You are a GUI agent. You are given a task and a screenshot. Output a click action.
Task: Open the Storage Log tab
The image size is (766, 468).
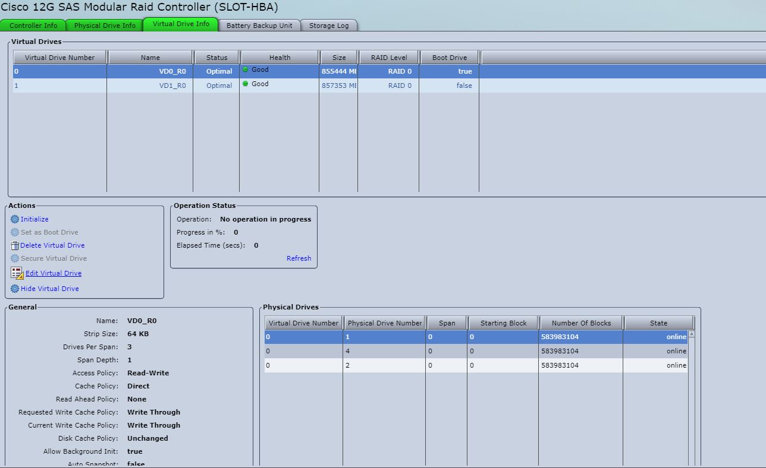click(x=329, y=26)
